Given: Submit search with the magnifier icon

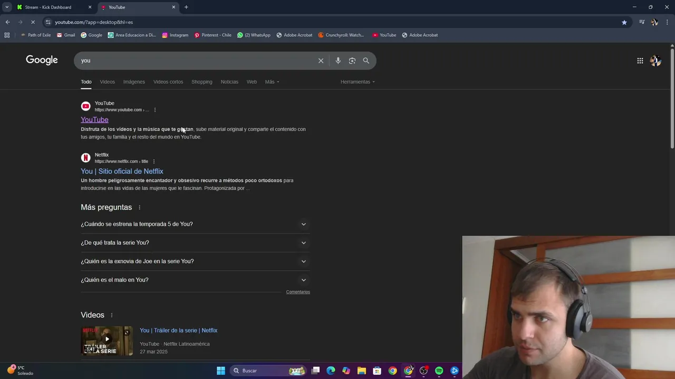Looking at the screenshot, I should tap(366, 61).
